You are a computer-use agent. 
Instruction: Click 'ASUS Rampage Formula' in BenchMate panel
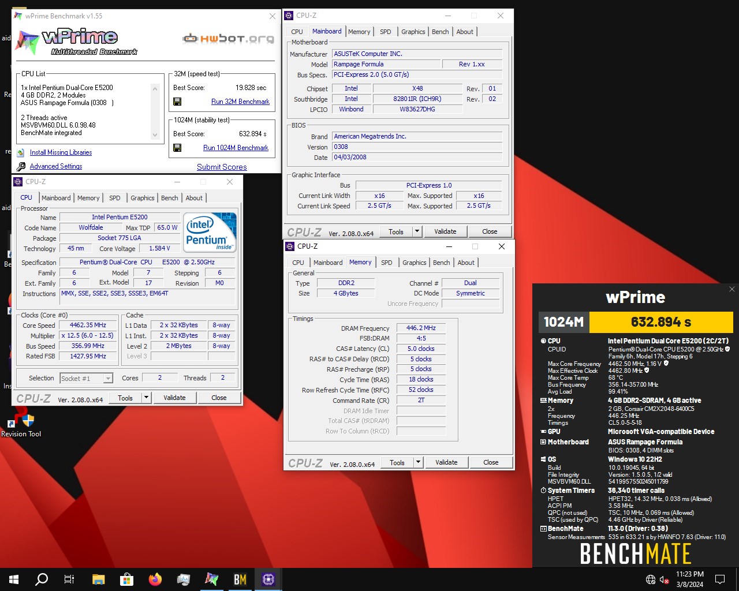tap(645, 442)
